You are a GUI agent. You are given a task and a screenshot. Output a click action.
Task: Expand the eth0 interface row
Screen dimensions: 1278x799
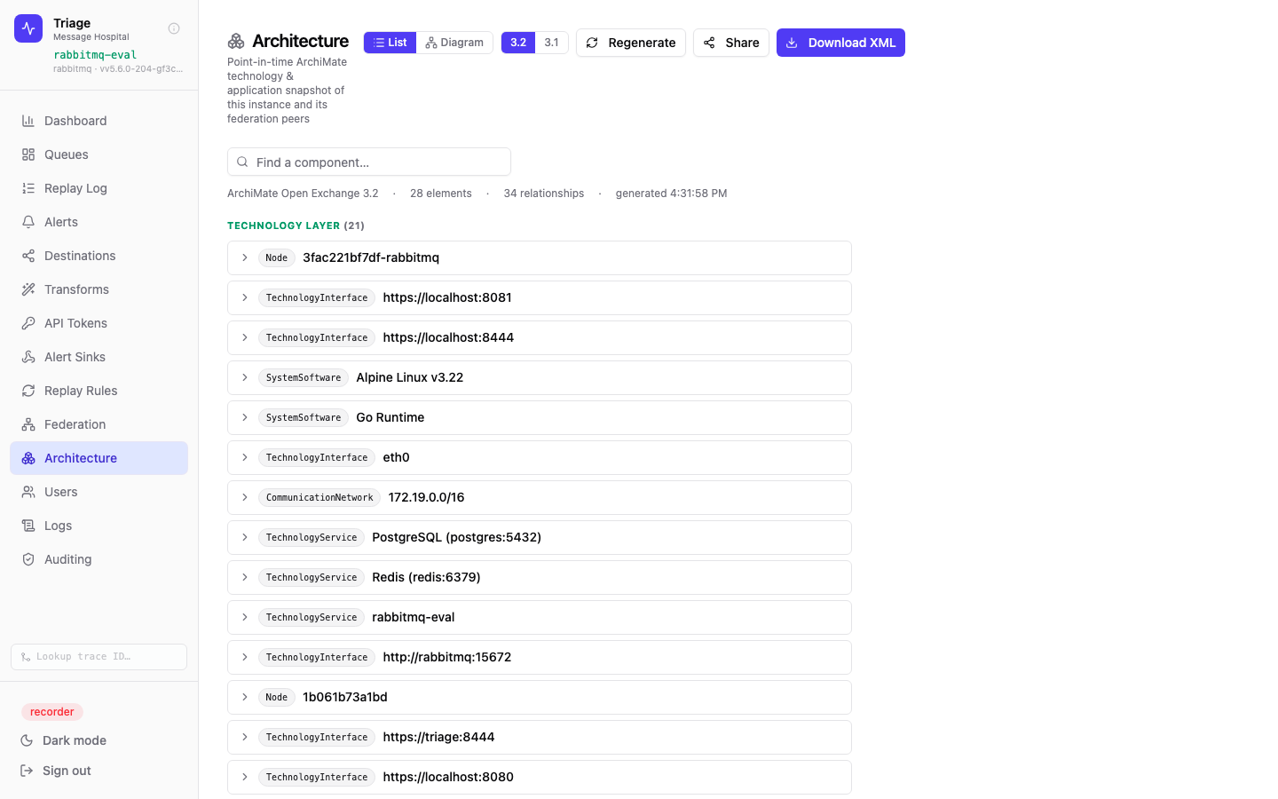pyautogui.click(x=540, y=457)
